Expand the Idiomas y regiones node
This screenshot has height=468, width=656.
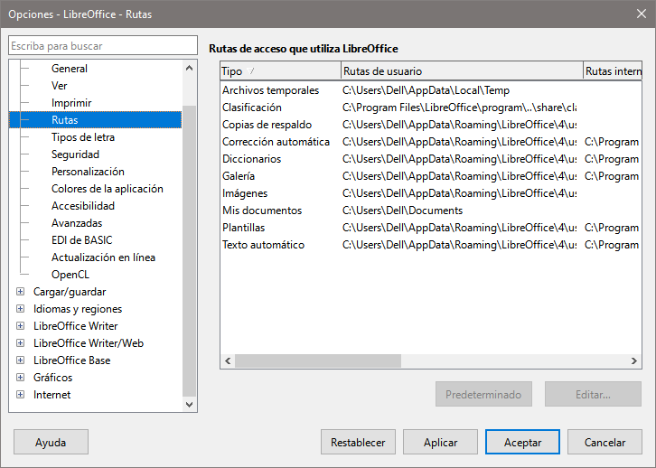[x=20, y=309]
